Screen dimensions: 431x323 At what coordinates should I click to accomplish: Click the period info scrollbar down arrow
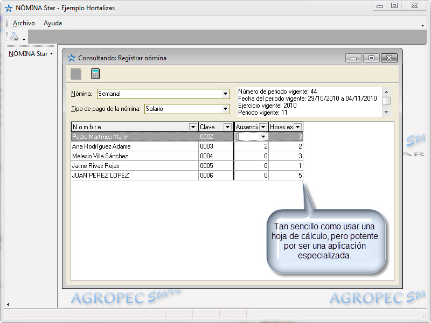coord(386,112)
